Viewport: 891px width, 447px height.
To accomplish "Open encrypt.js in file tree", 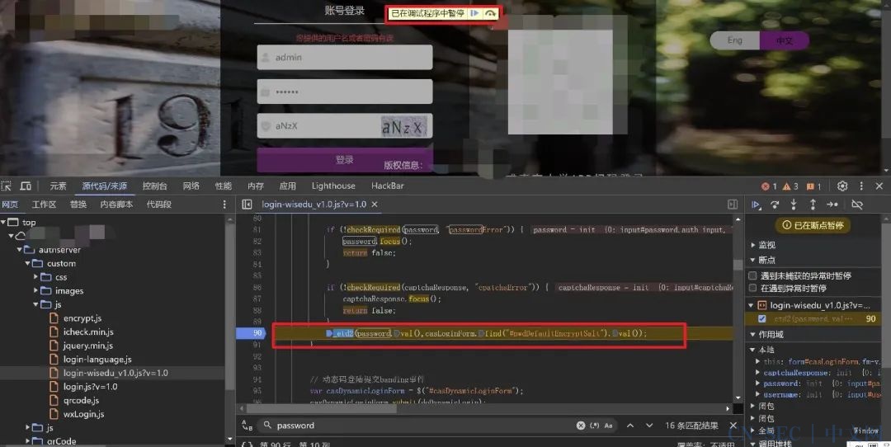I will tap(82, 318).
